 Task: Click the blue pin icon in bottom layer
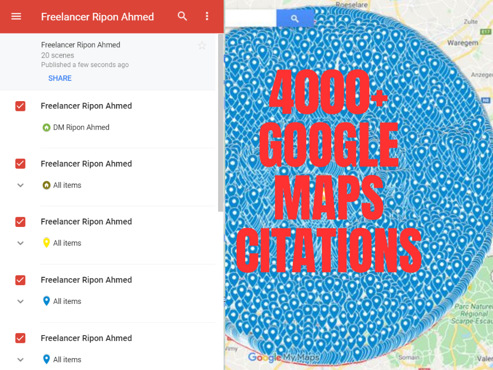[x=46, y=359]
